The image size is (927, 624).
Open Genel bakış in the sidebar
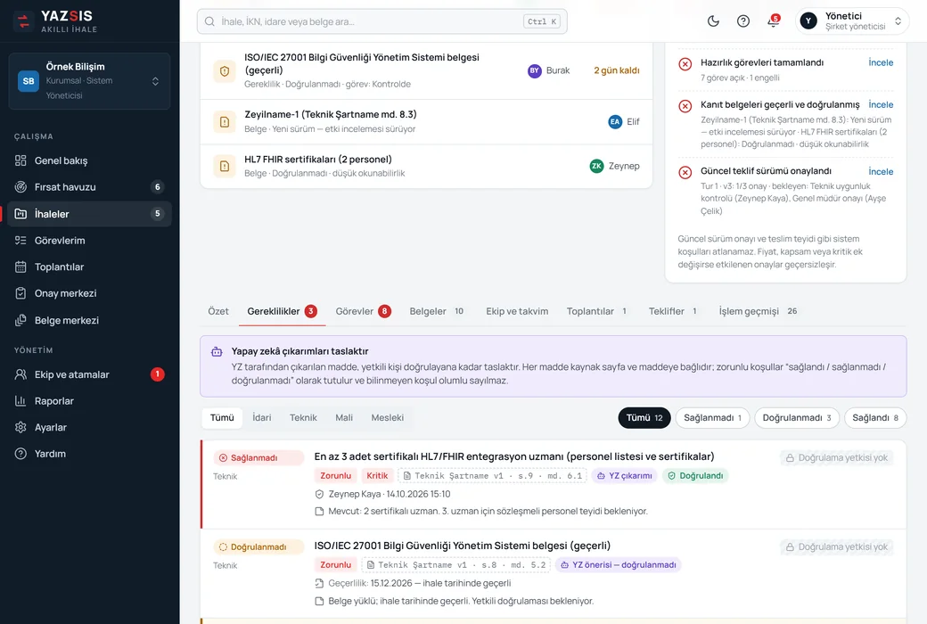pos(88,160)
